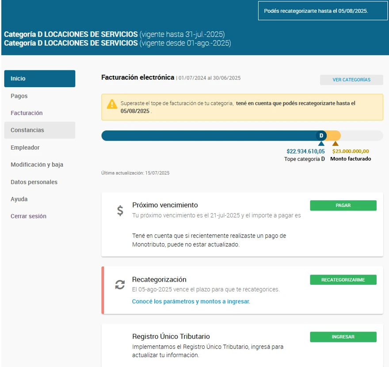Open Modificación y baja section

click(x=37, y=164)
